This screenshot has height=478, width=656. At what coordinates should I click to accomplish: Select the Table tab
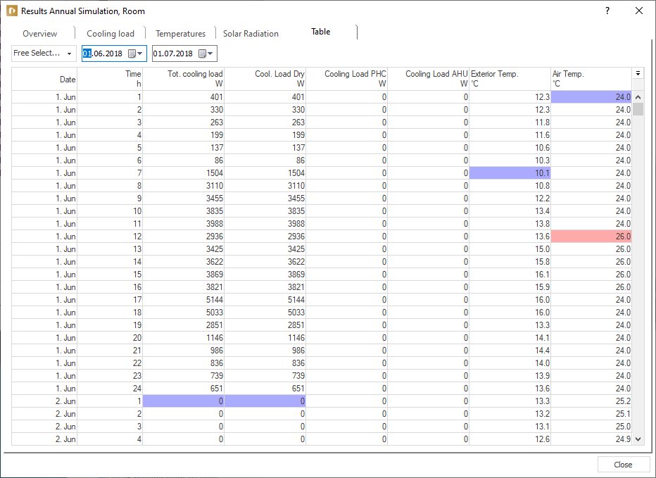[x=321, y=32]
